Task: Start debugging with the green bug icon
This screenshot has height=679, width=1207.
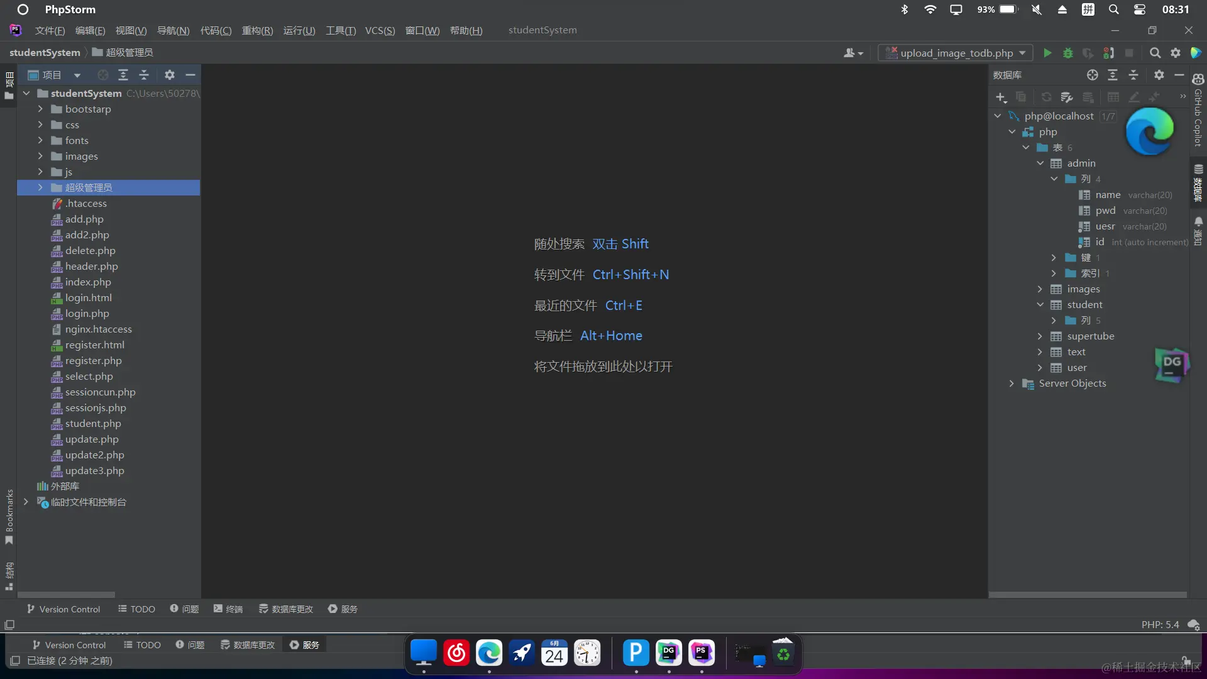Action: pyautogui.click(x=1067, y=53)
